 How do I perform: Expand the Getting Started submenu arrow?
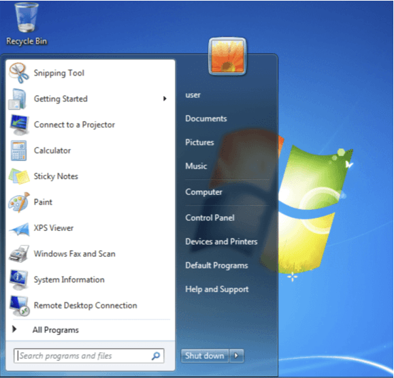pos(165,99)
